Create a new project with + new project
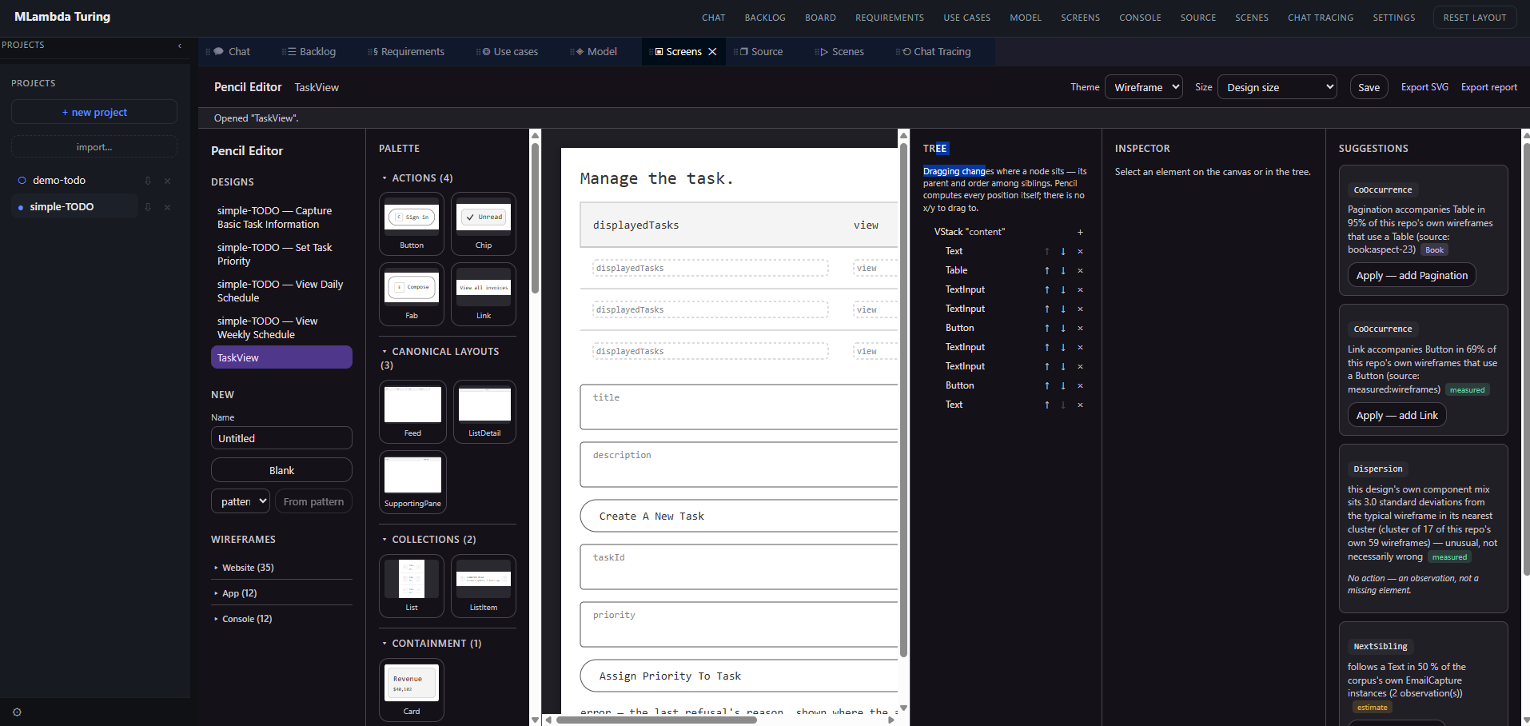The height and width of the screenshot is (726, 1530). [x=94, y=112]
